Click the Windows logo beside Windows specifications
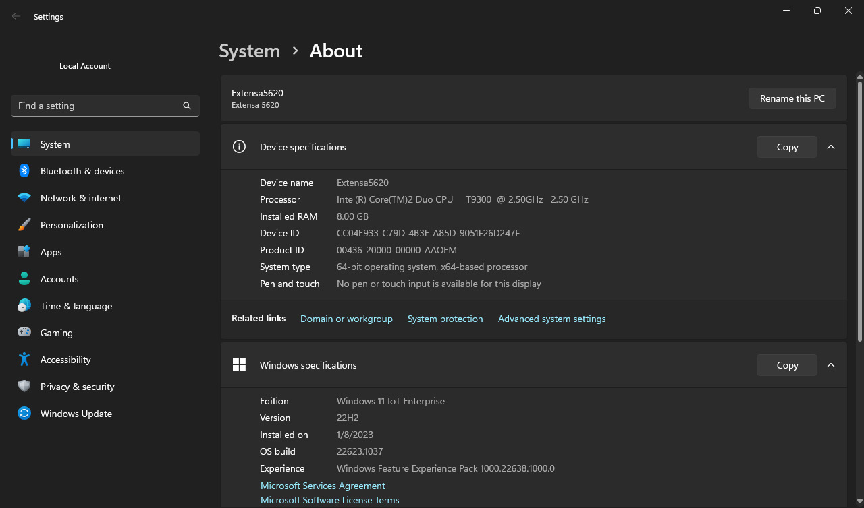Viewport: 864px width, 508px height. point(239,364)
